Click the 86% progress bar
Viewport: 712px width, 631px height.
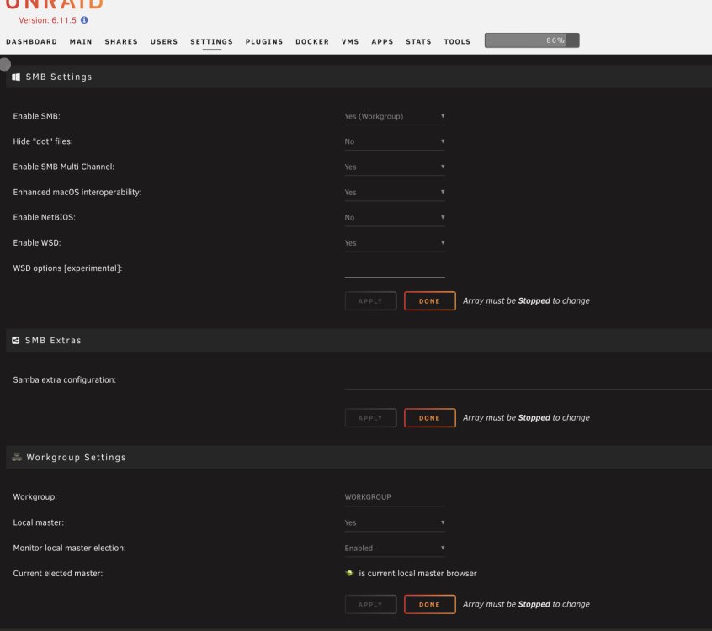532,40
